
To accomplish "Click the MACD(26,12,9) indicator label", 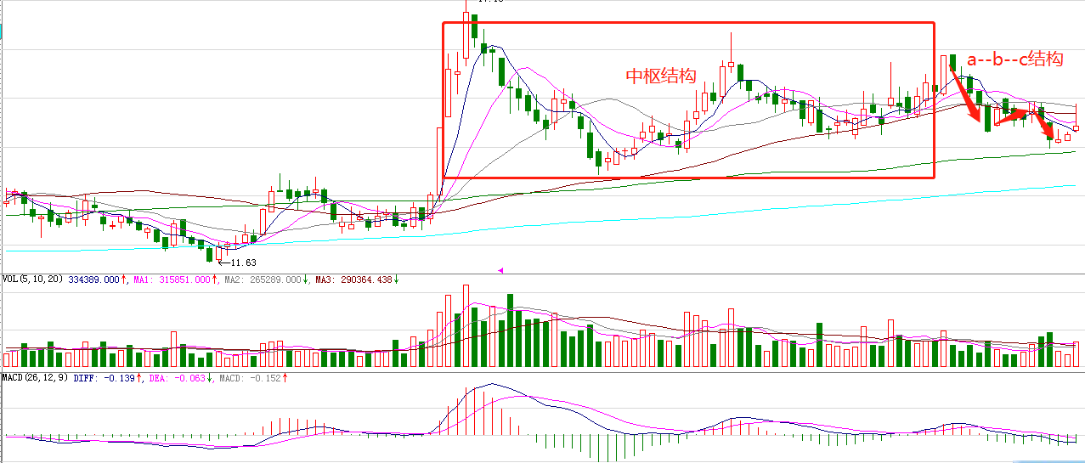I will point(36,377).
